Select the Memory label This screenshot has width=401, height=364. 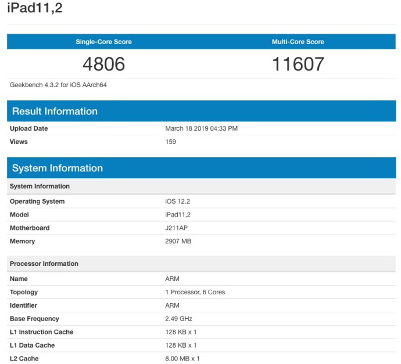[22, 241]
